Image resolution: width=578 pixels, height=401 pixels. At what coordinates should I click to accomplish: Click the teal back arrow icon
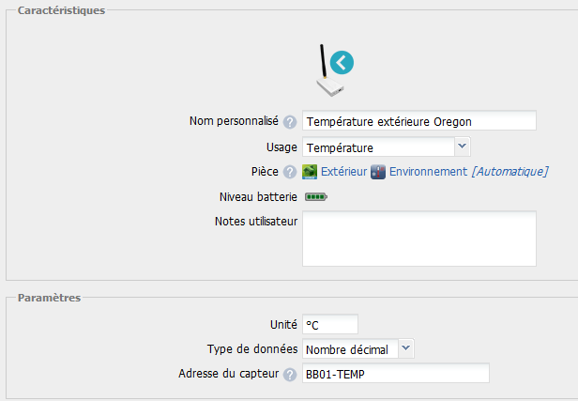(342, 63)
